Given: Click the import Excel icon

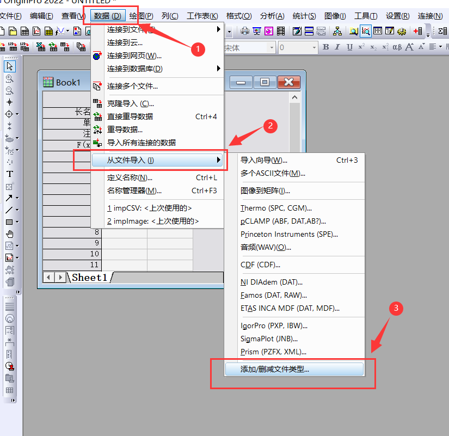Looking at the screenshot, I should pyautogui.click(x=41, y=47).
